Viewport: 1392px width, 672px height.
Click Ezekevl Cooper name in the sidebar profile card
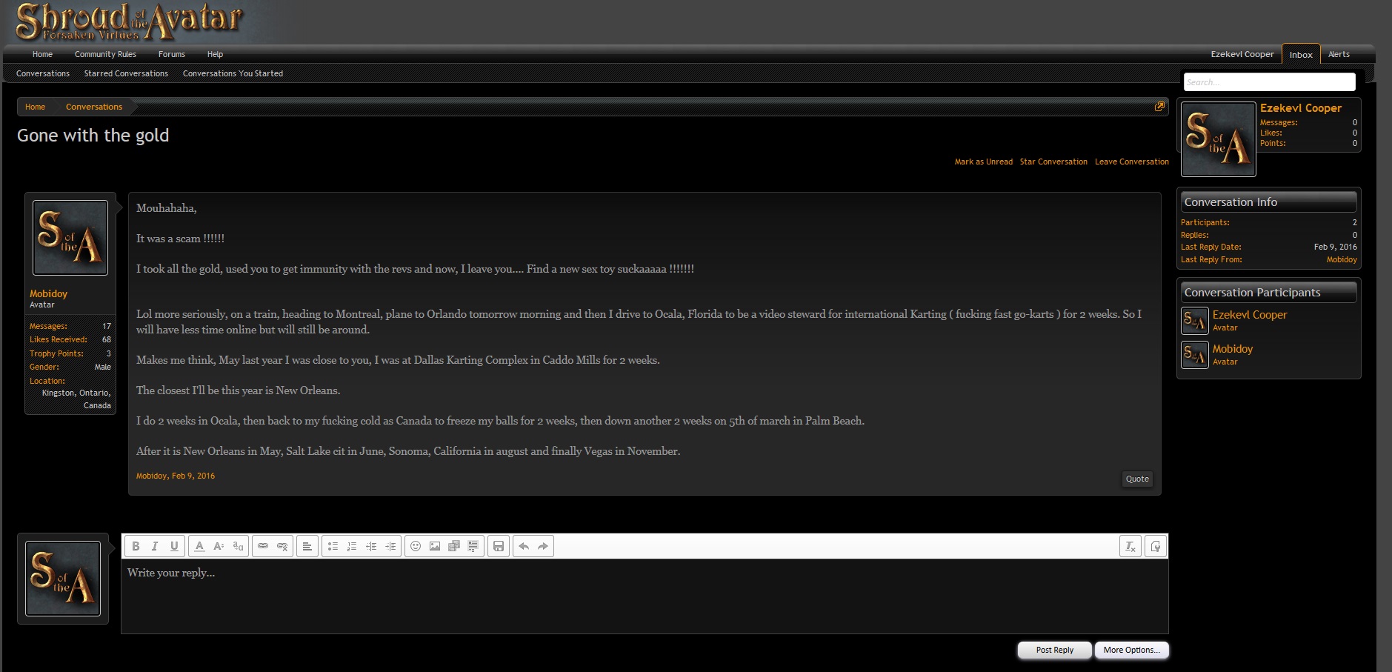[1300, 108]
